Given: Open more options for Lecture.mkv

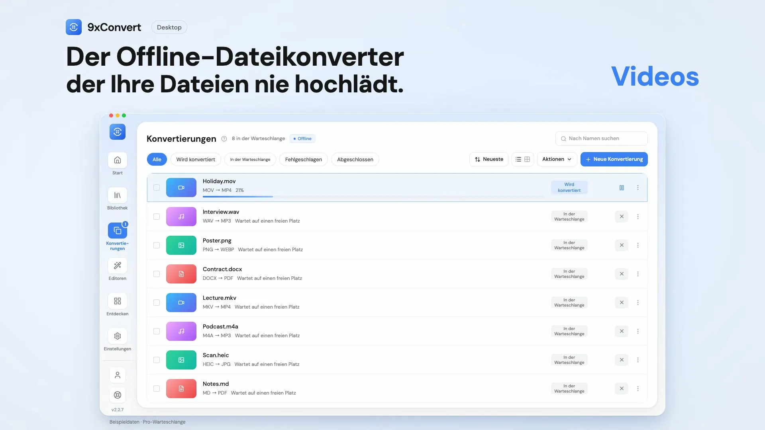Looking at the screenshot, I should 638,303.
